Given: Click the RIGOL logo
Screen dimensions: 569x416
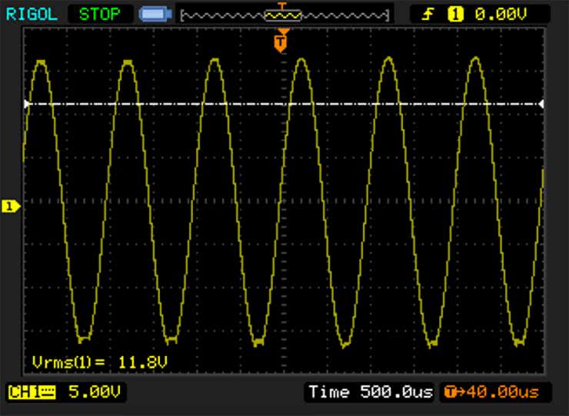Looking at the screenshot, I should coord(32,14).
